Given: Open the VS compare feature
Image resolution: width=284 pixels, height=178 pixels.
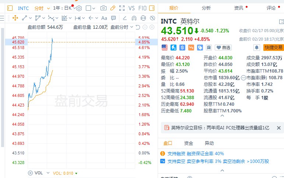Looking at the screenshot, I should coord(132,8).
